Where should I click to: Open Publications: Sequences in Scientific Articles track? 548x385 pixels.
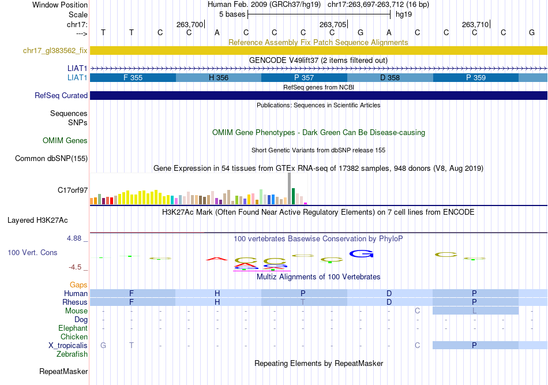[x=318, y=105]
